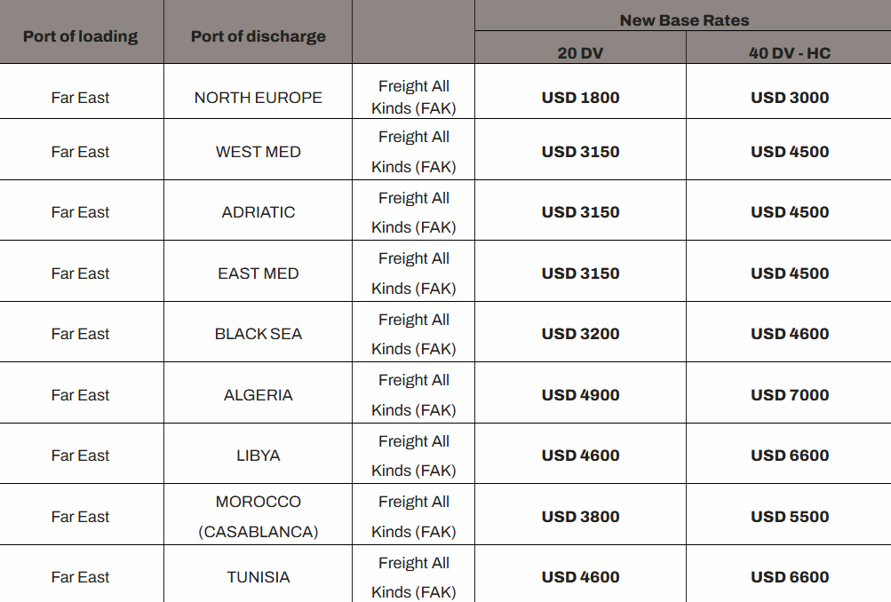The image size is (891, 602).
Task: Click the USD 5500 rate cell
Action: tap(789, 517)
